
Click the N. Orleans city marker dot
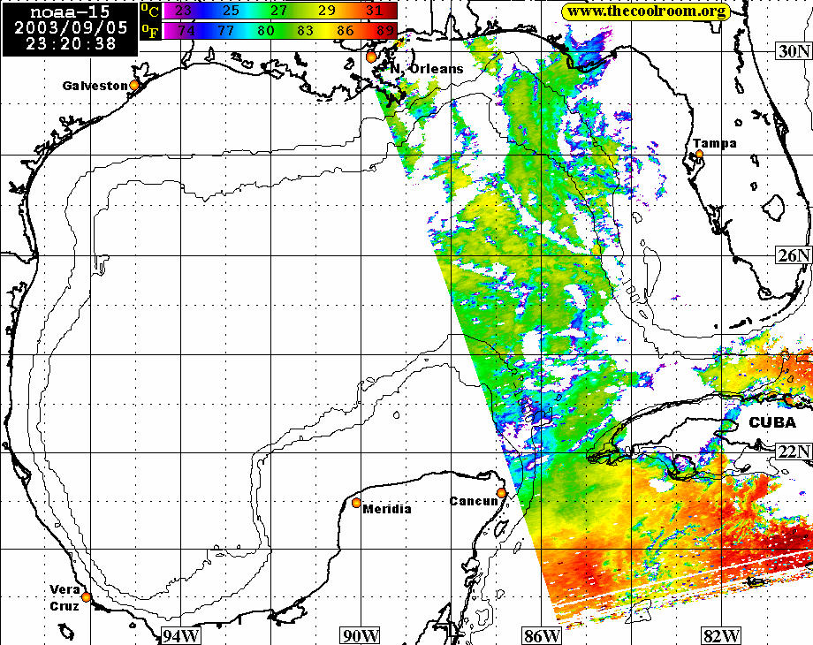[371, 57]
